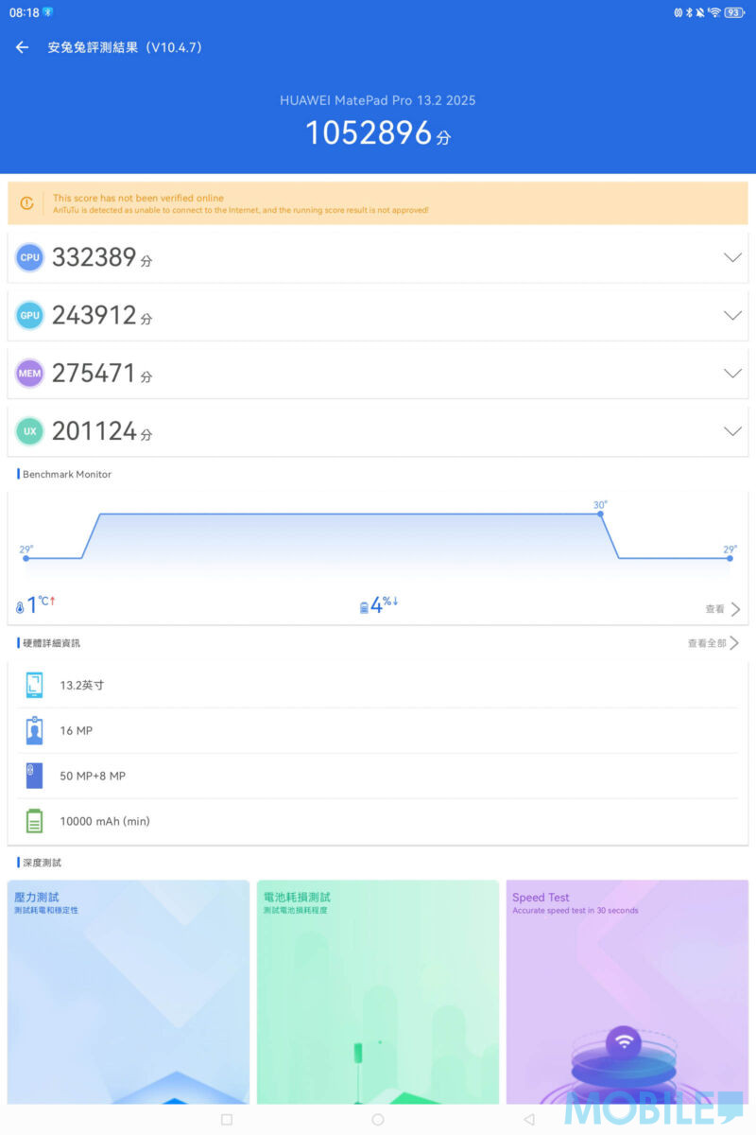The width and height of the screenshot is (756, 1135).
Task: Open the 壓力測試 stress test card
Action: (x=129, y=991)
